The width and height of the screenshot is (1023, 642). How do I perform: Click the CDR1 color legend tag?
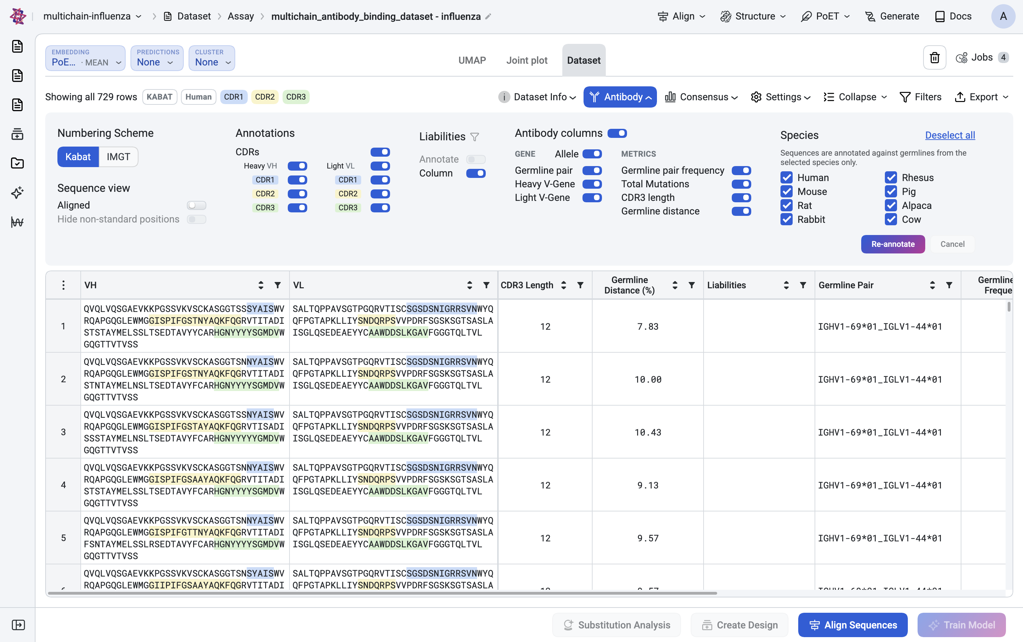233,97
